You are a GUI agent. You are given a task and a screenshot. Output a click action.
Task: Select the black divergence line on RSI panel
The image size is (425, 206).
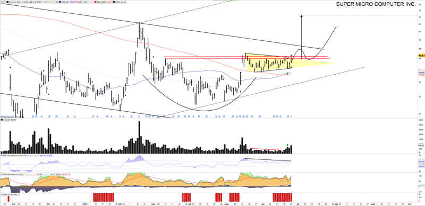point(267,160)
